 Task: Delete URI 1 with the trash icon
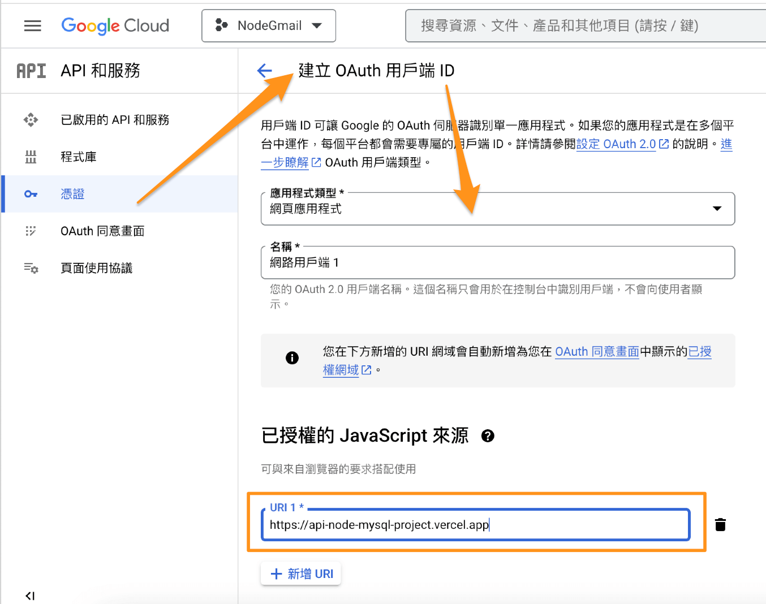point(720,525)
